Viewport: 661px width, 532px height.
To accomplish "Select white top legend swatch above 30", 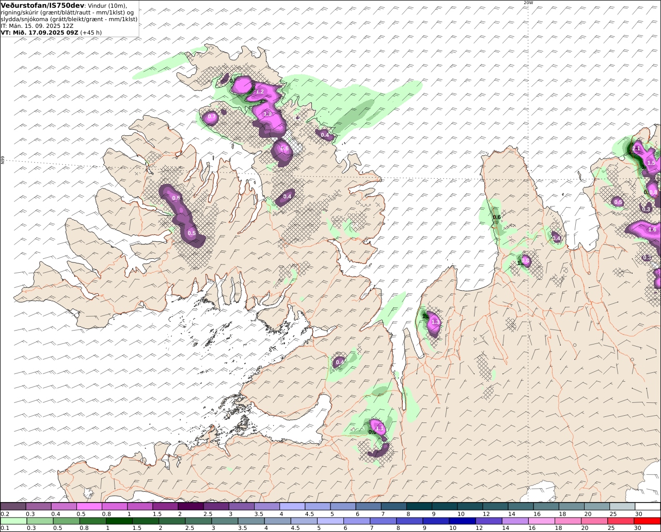I will pos(648,506).
